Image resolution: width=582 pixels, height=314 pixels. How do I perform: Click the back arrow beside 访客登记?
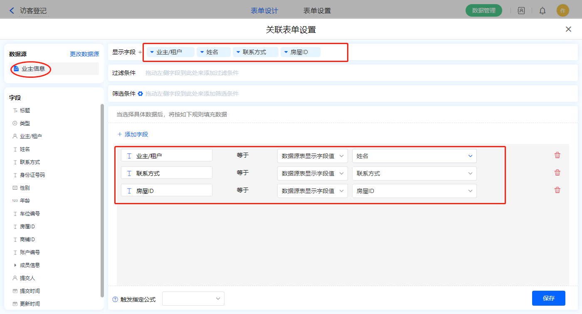point(12,11)
